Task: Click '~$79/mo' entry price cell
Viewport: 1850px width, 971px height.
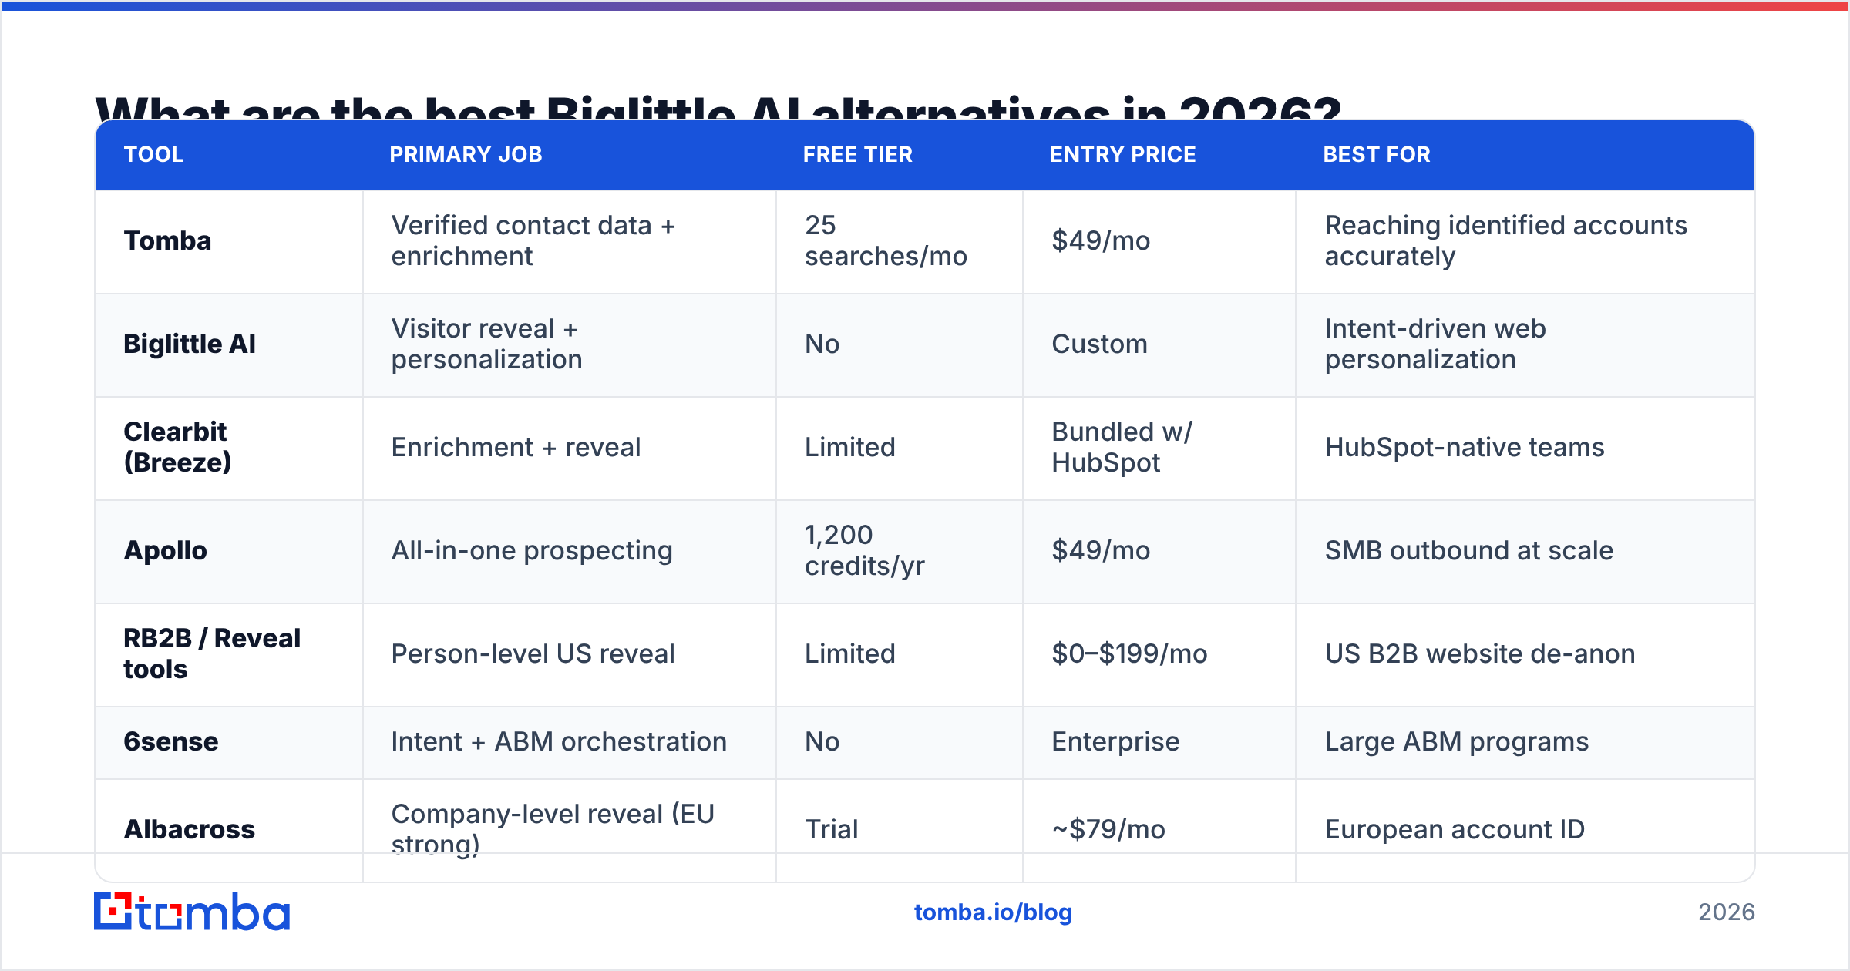Action: click(x=1159, y=829)
